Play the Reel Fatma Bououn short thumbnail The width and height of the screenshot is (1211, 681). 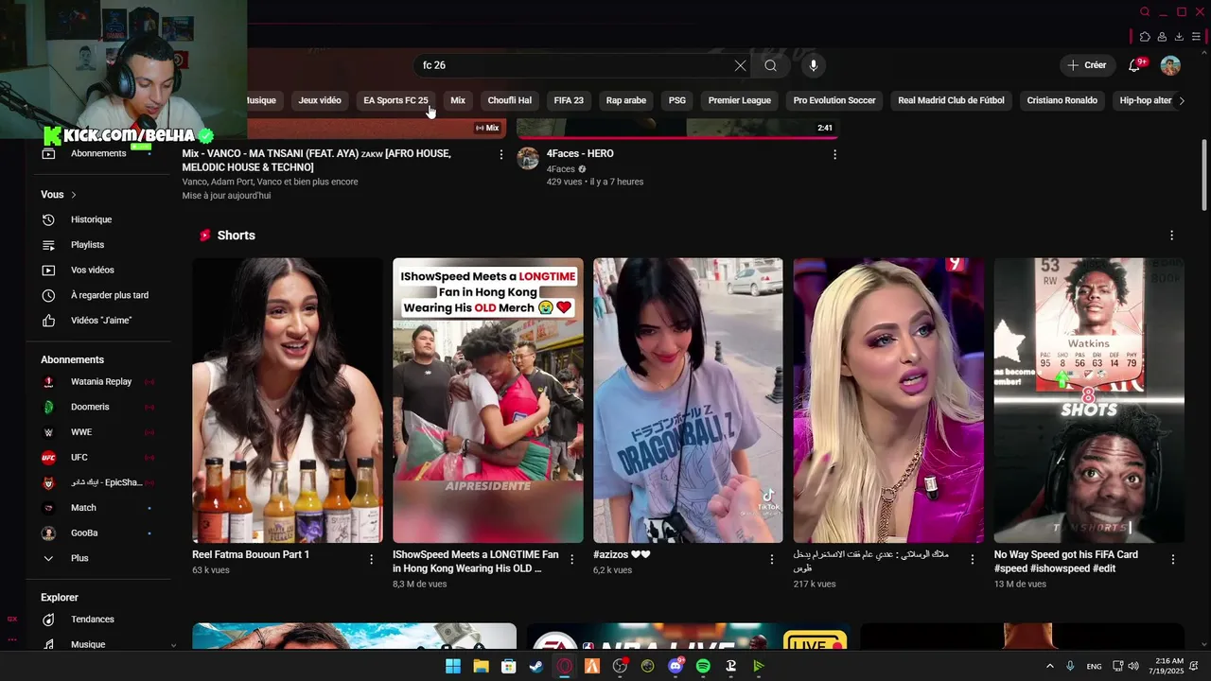pyautogui.click(x=288, y=400)
